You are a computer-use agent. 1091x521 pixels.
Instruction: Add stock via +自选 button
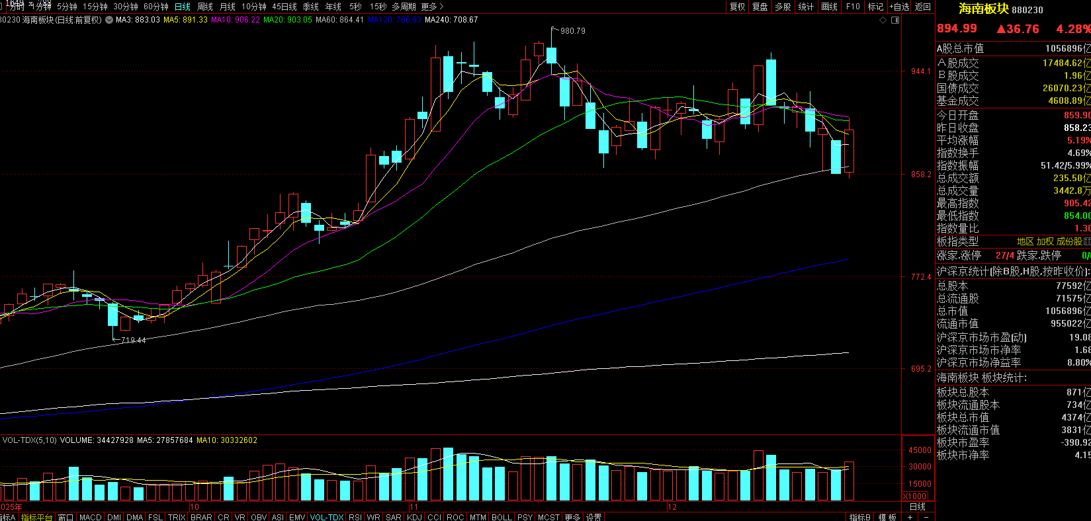coord(899,7)
